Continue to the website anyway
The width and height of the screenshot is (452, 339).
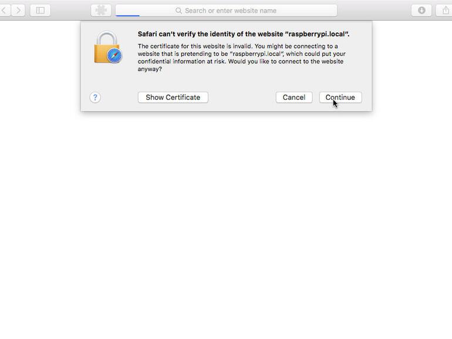coord(340,97)
